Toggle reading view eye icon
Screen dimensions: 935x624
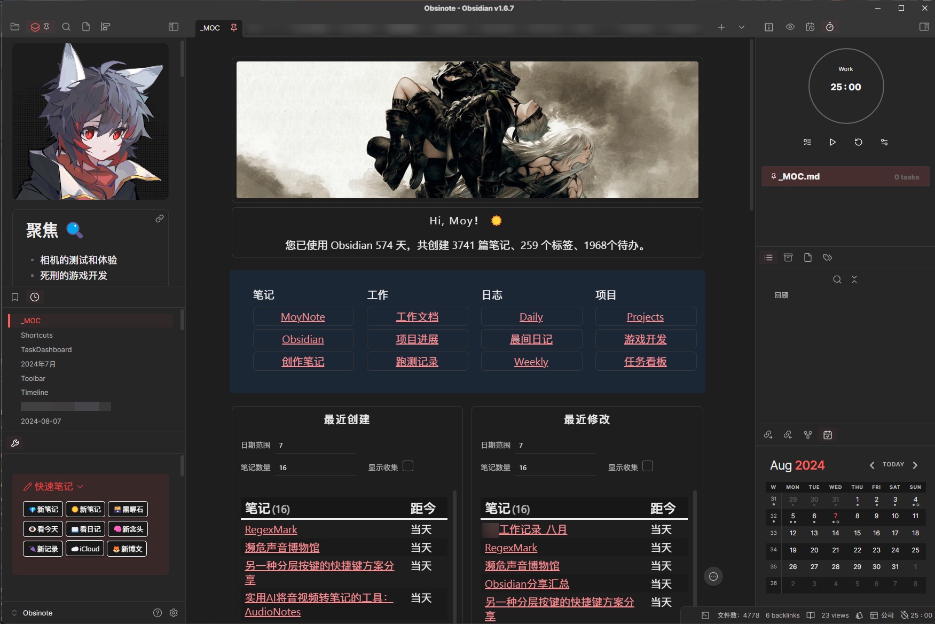[790, 27]
